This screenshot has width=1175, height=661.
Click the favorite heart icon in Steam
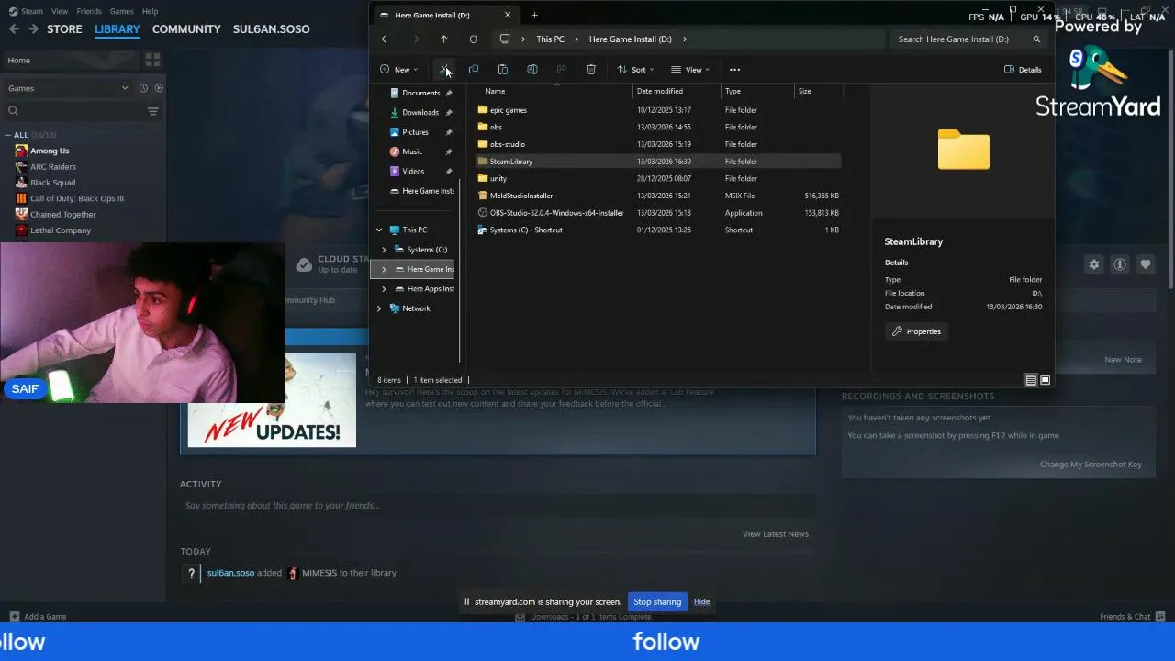coord(1146,264)
